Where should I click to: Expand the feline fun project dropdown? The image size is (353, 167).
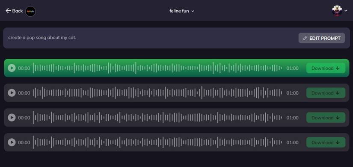[x=182, y=11]
